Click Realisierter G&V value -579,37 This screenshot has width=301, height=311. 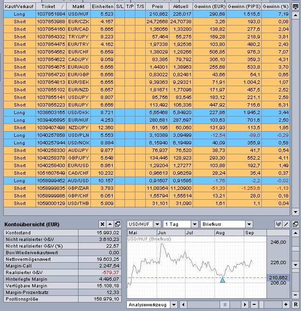110,273
